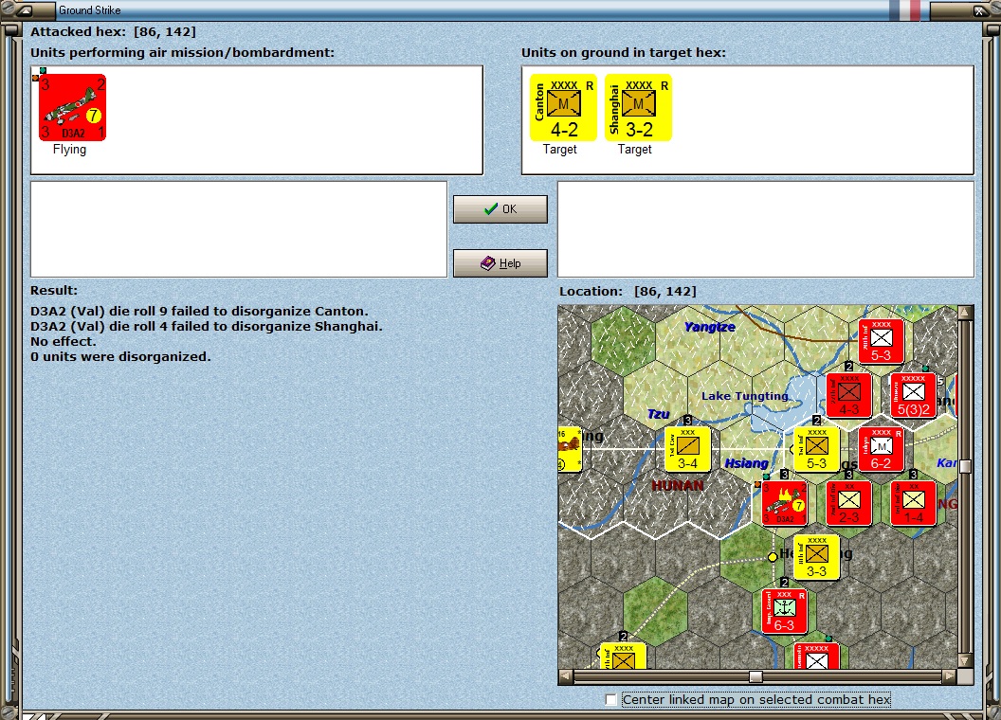Screen dimensions: 1001x720
Task: Close the Ground Strike window
Action: [x=979, y=10]
